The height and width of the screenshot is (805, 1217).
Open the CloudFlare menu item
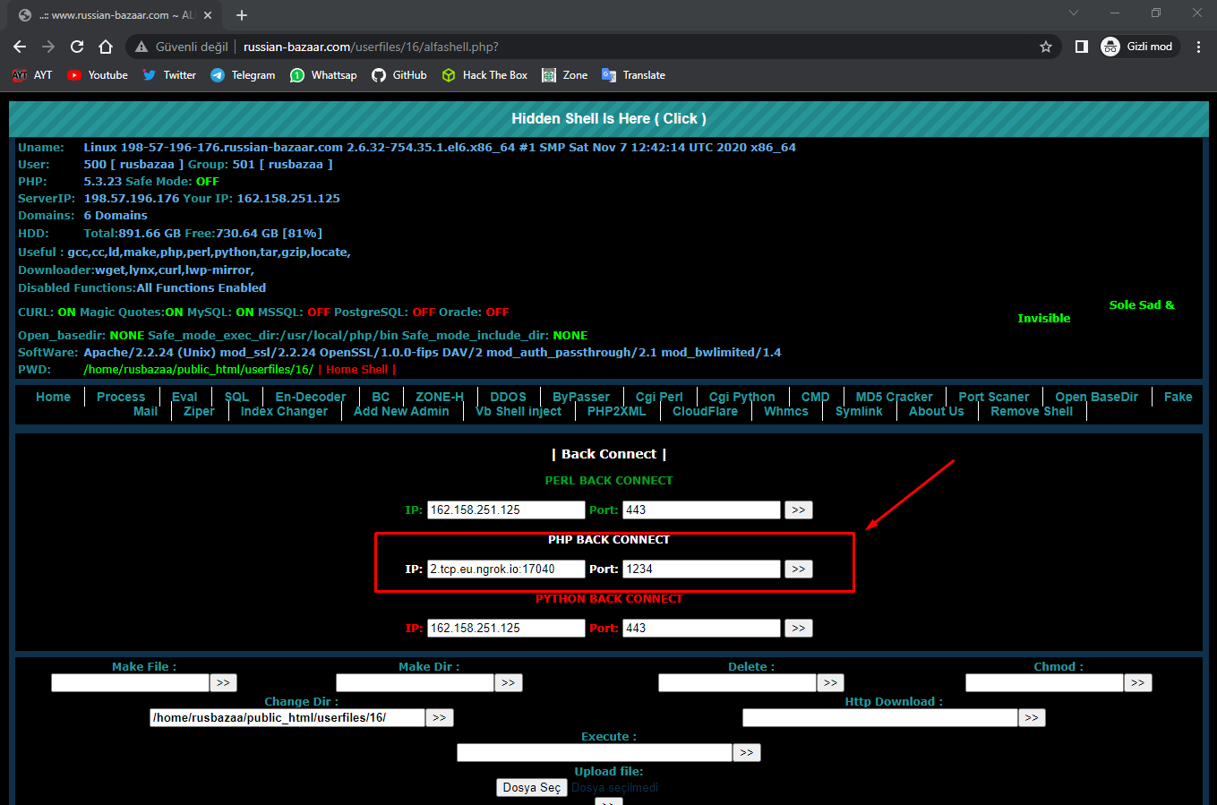pyautogui.click(x=705, y=411)
